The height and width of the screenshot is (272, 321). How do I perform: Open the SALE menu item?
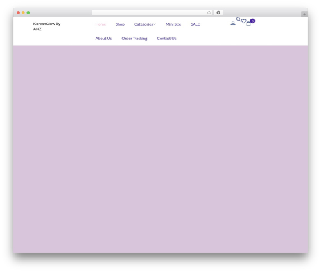195,24
